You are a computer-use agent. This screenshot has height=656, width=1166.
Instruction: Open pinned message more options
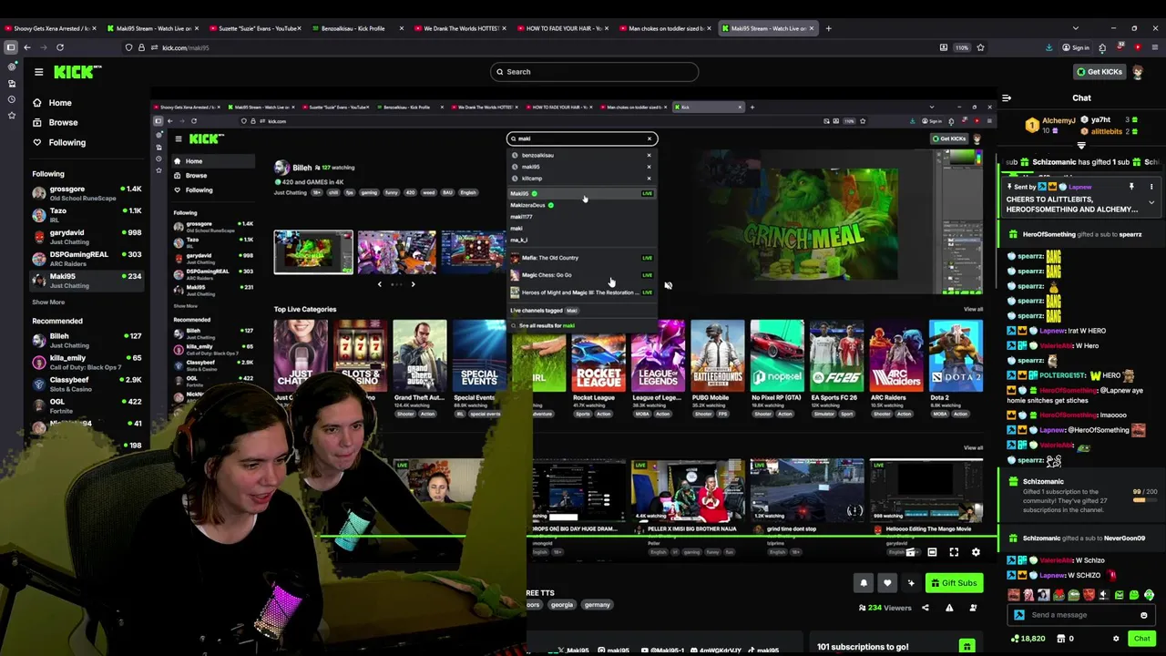tap(1151, 187)
